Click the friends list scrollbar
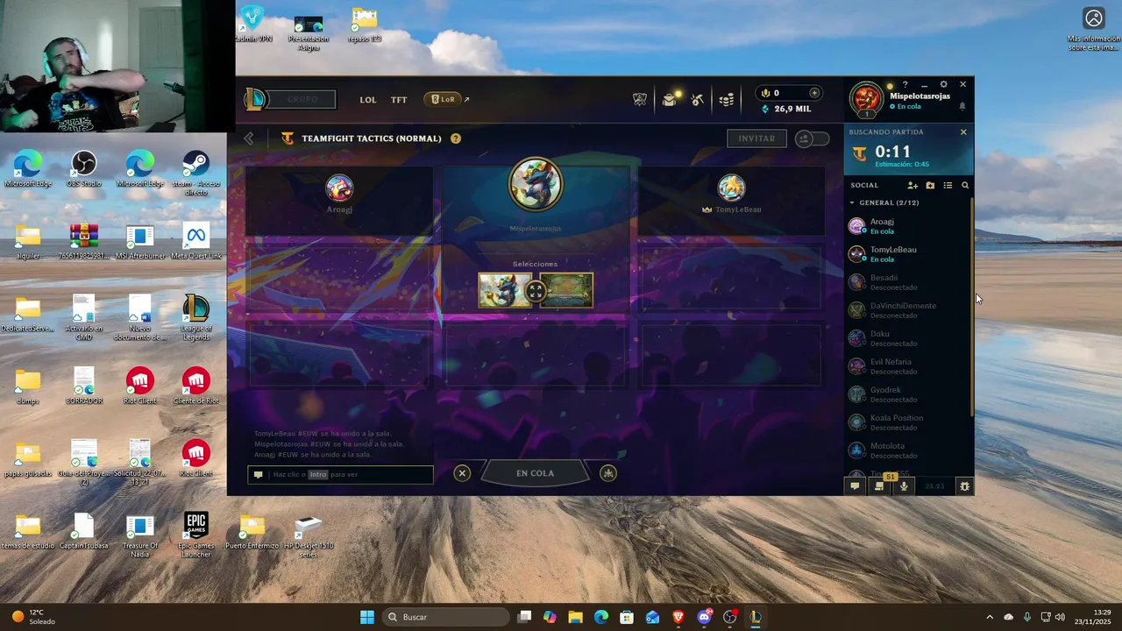Screen dimensions: 1122x631 (x=971, y=307)
